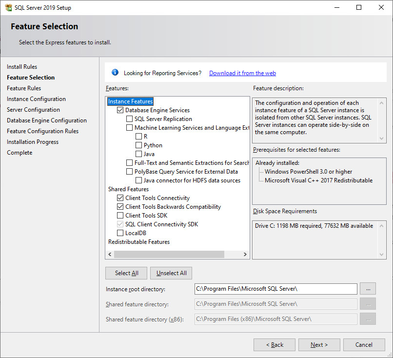Select Redistributable Features tree node

[139, 242]
